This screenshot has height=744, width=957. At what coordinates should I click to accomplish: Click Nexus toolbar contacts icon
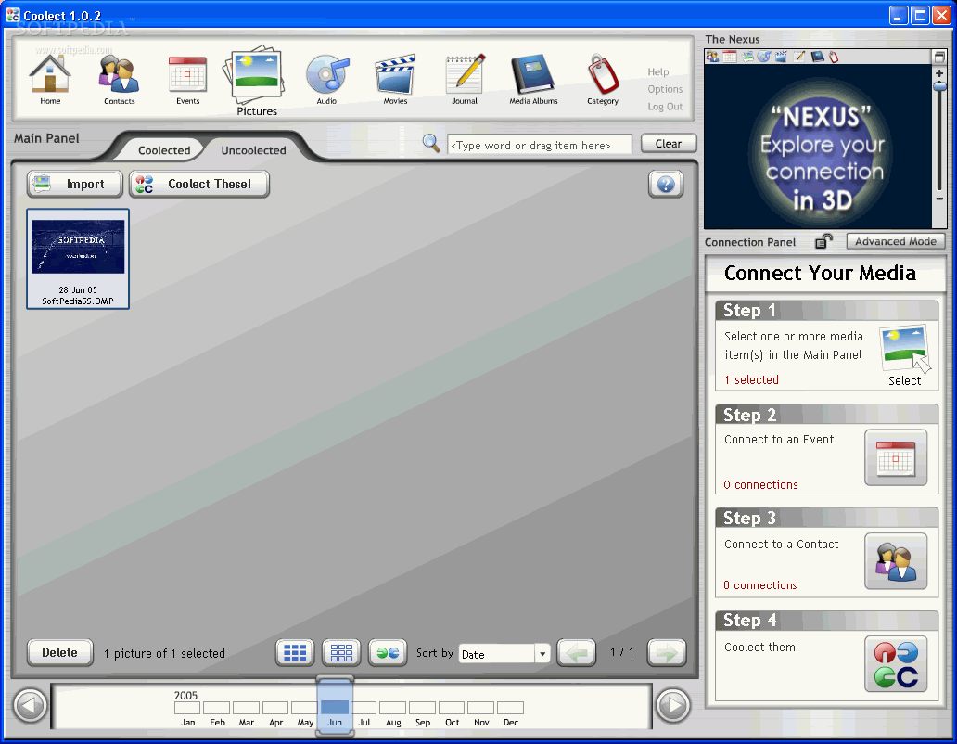coord(712,57)
